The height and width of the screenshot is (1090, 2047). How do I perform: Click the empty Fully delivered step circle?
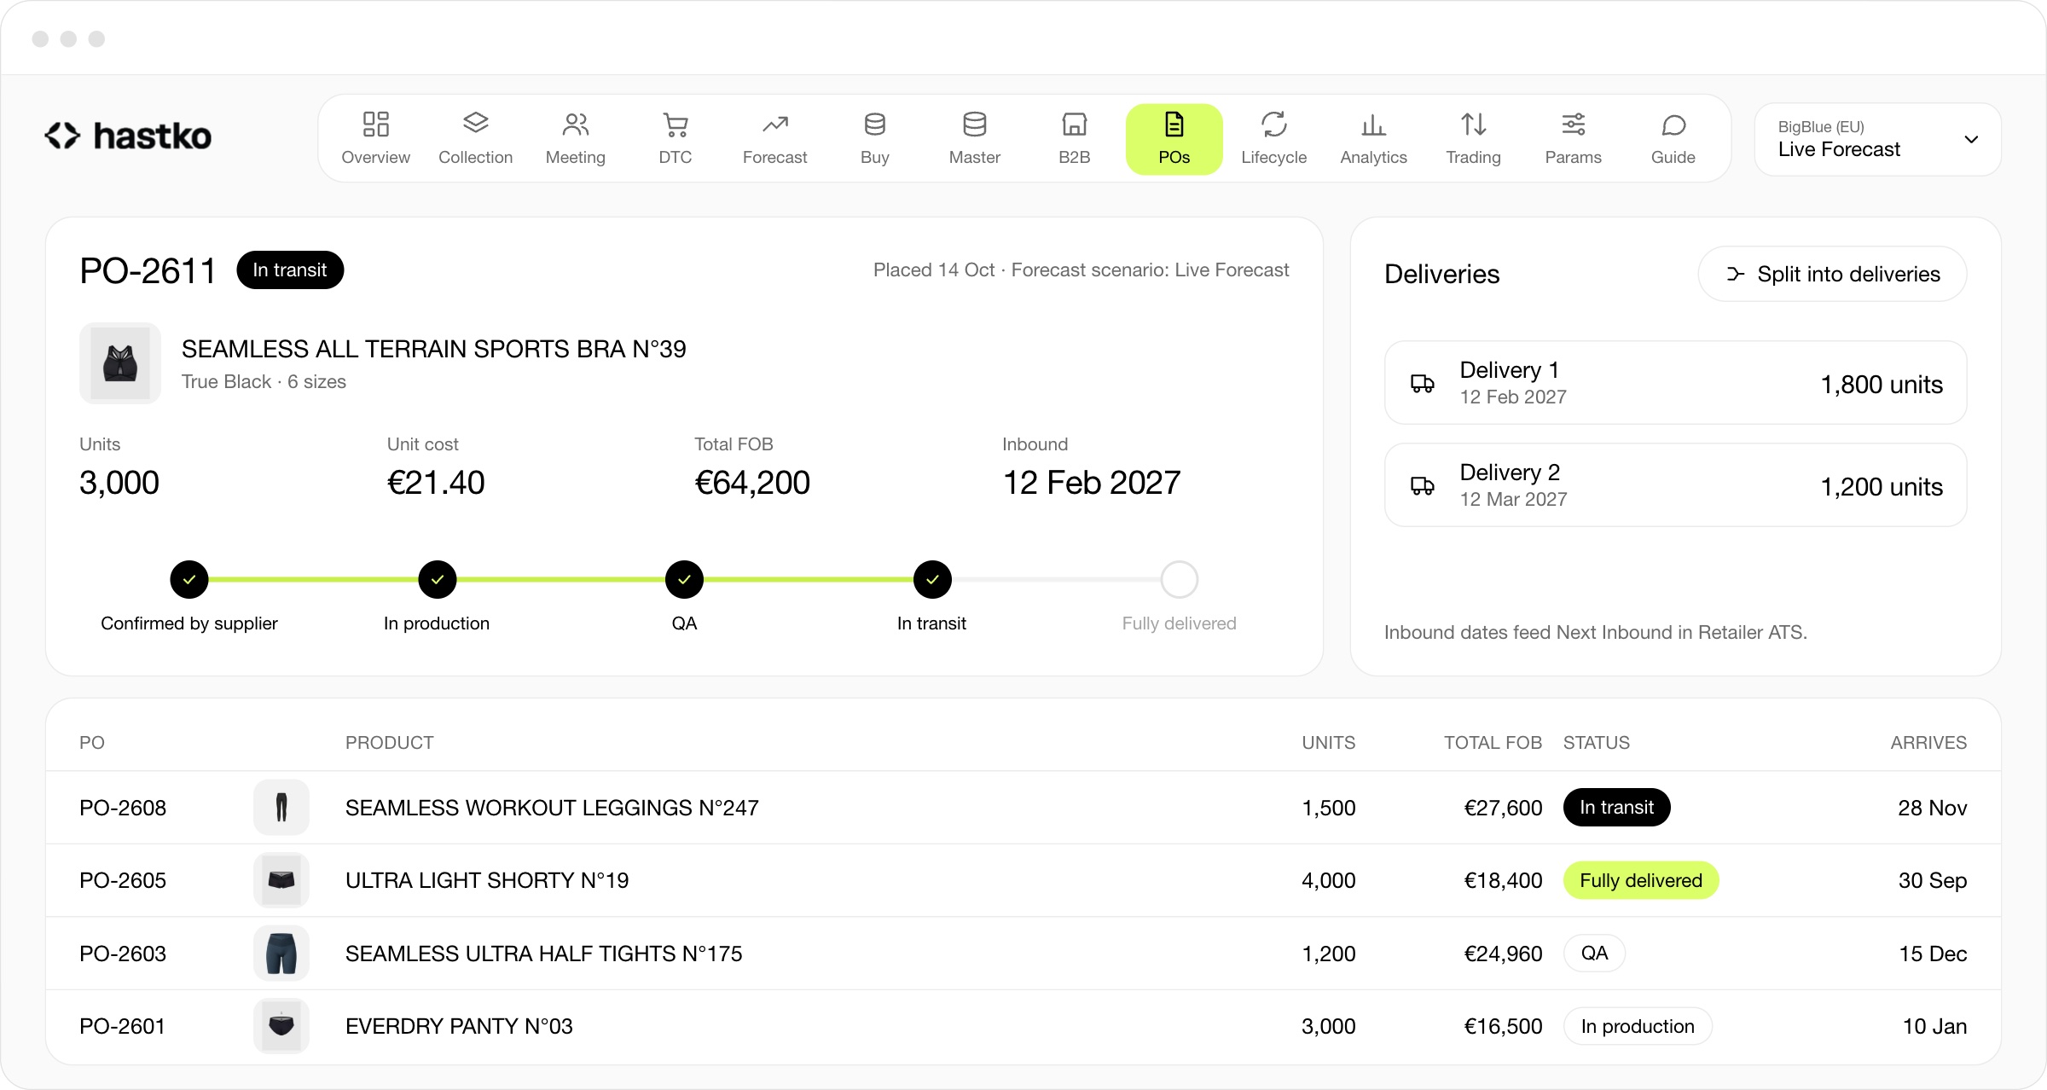(1180, 579)
